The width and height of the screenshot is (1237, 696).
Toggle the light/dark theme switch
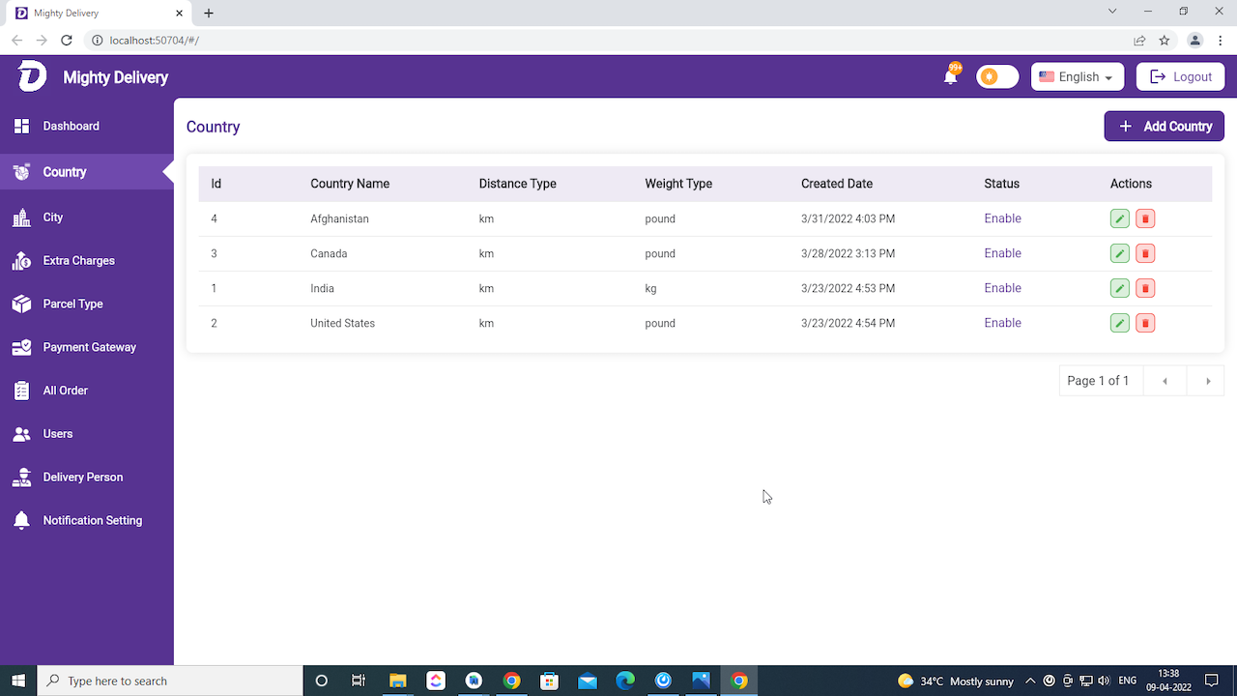(997, 77)
